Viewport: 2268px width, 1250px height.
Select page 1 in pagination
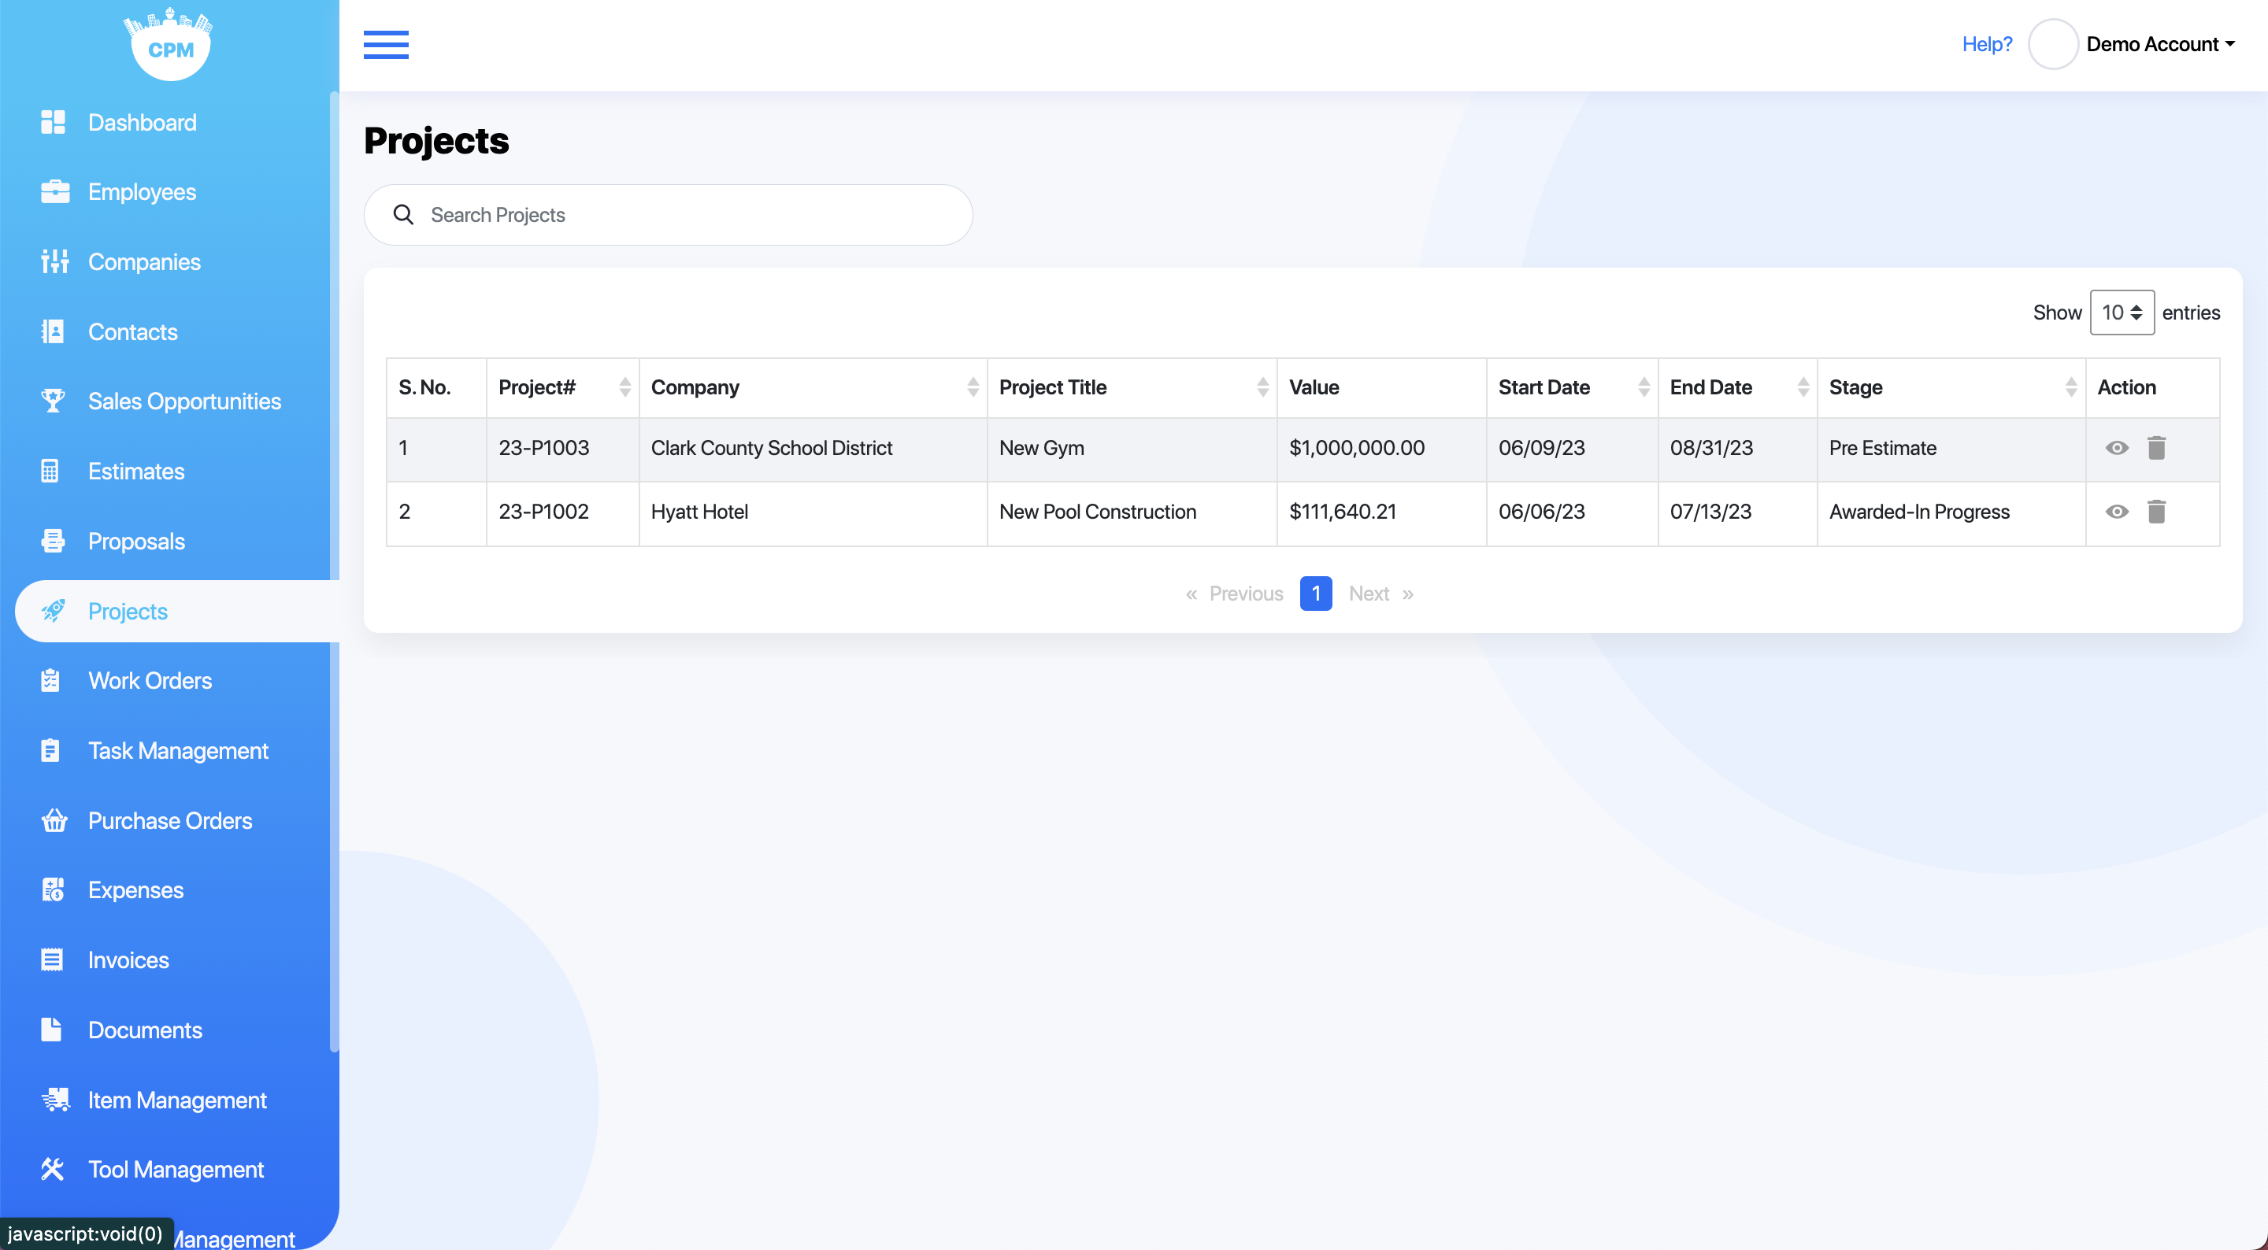click(x=1315, y=594)
